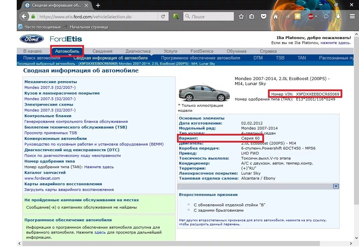This screenshot has height=247, width=359.
Task: Open Поиск по диагностическому коду неисправности link
Action: pyautogui.click(x=73, y=155)
